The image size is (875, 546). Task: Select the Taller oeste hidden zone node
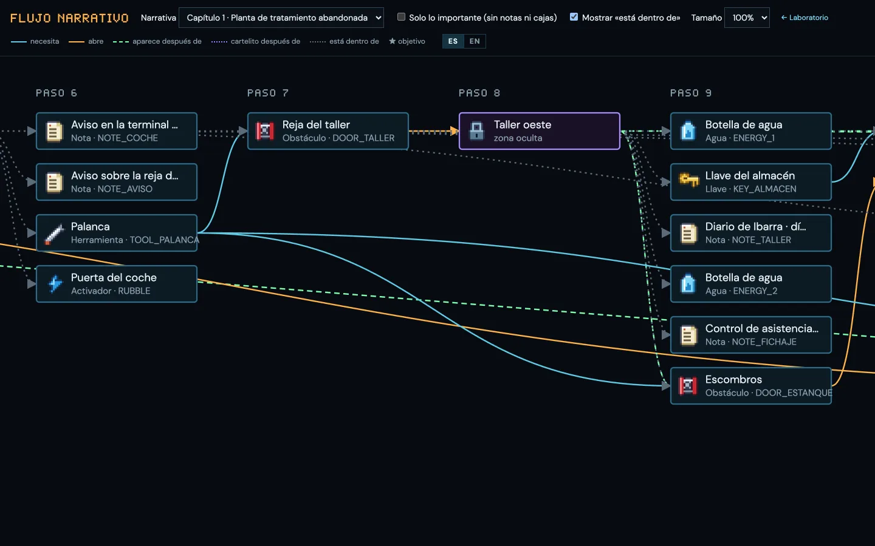(540, 131)
